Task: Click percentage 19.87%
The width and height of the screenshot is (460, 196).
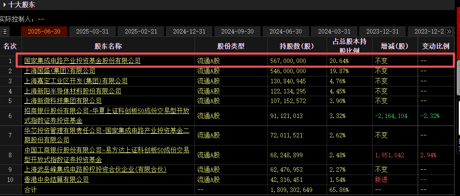Action: (x=339, y=71)
